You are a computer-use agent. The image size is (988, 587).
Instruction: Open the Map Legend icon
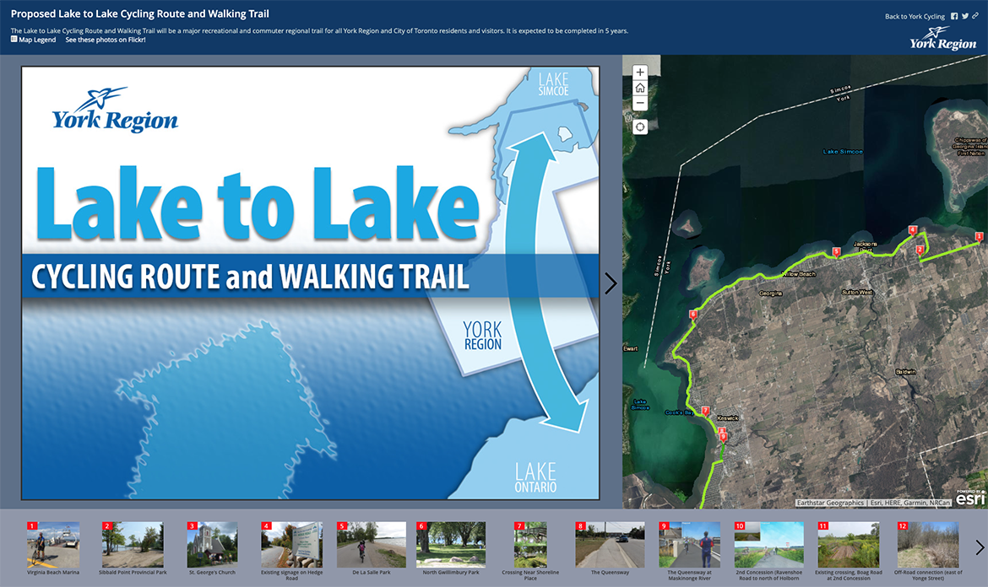point(14,39)
